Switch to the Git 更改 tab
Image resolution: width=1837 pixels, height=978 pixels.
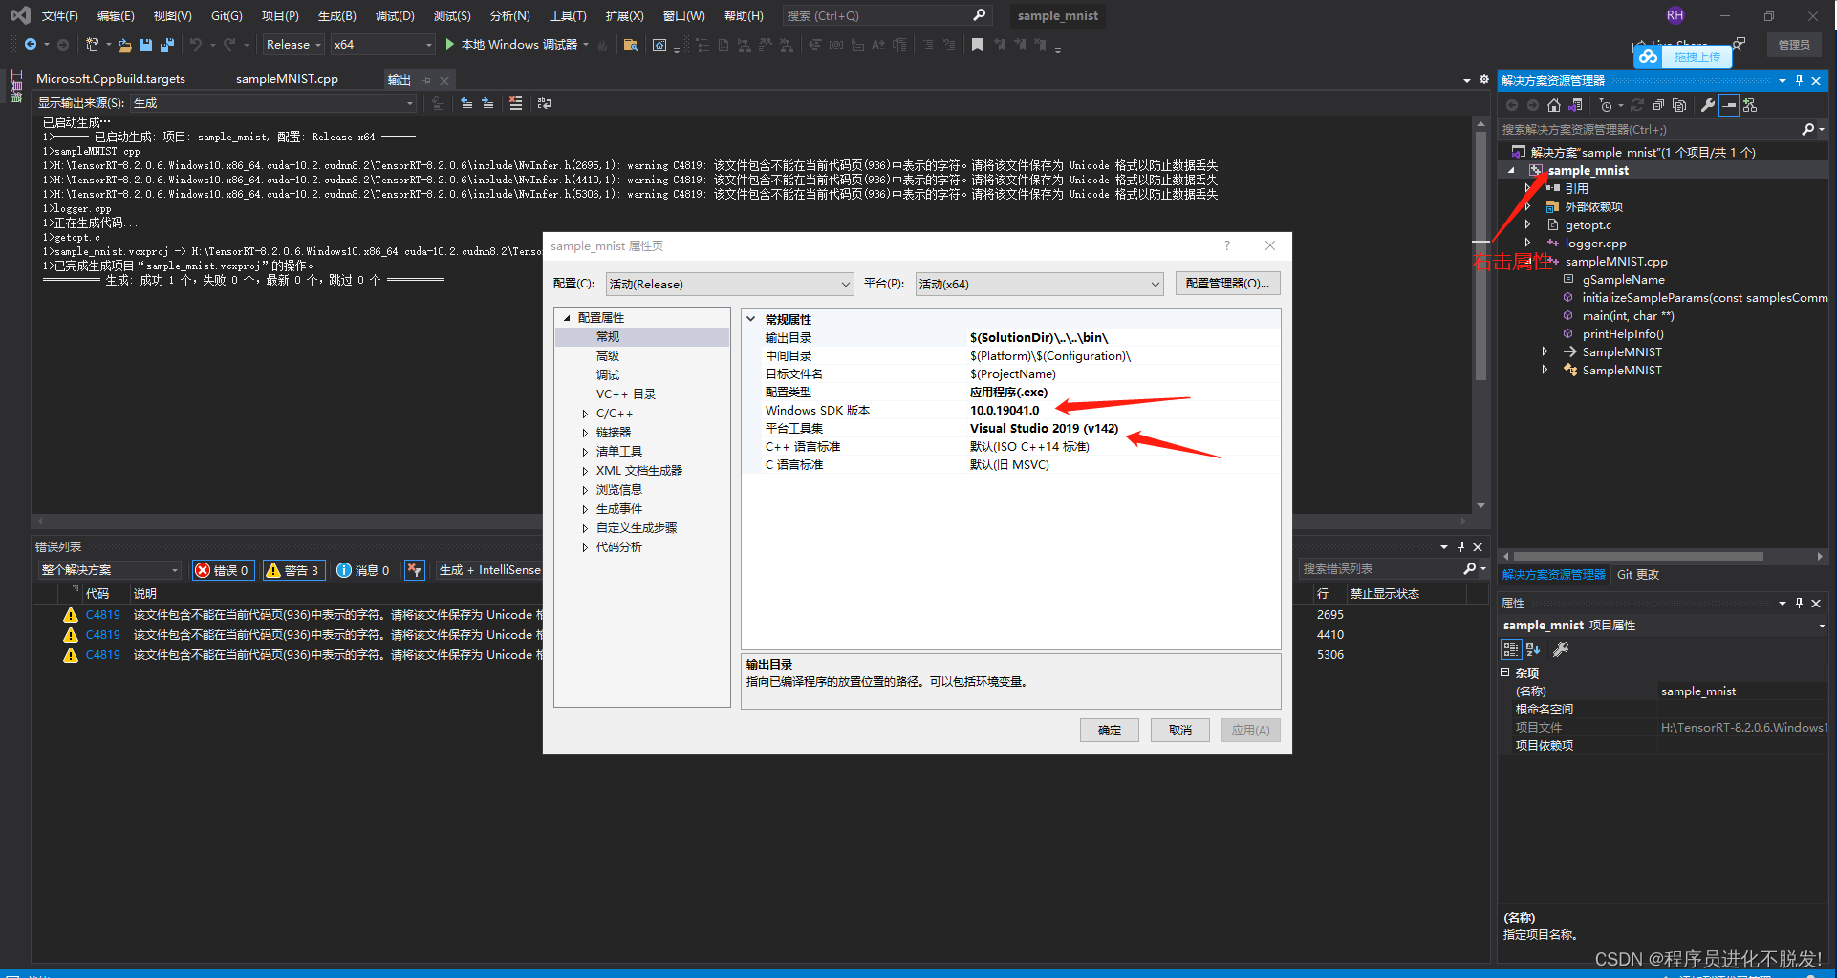(x=1637, y=575)
